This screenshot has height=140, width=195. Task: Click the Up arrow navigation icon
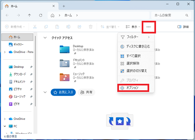point(30,15)
